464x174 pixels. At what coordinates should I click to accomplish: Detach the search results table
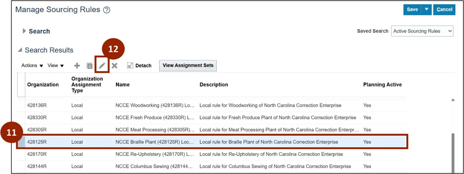click(139, 65)
